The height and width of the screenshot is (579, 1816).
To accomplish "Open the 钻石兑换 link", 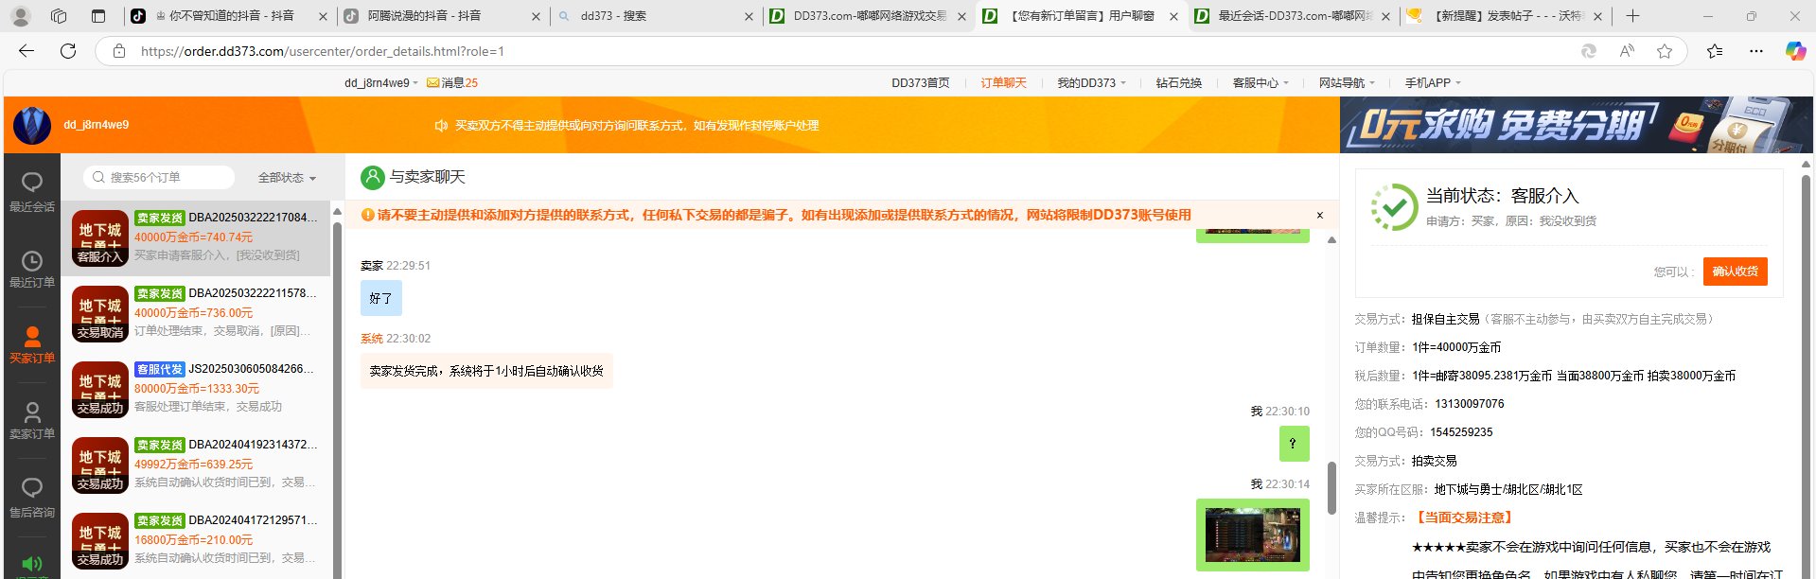I will point(1178,83).
